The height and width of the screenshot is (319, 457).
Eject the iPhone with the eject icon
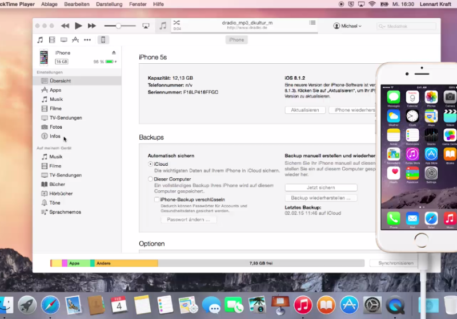click(114, 52)
